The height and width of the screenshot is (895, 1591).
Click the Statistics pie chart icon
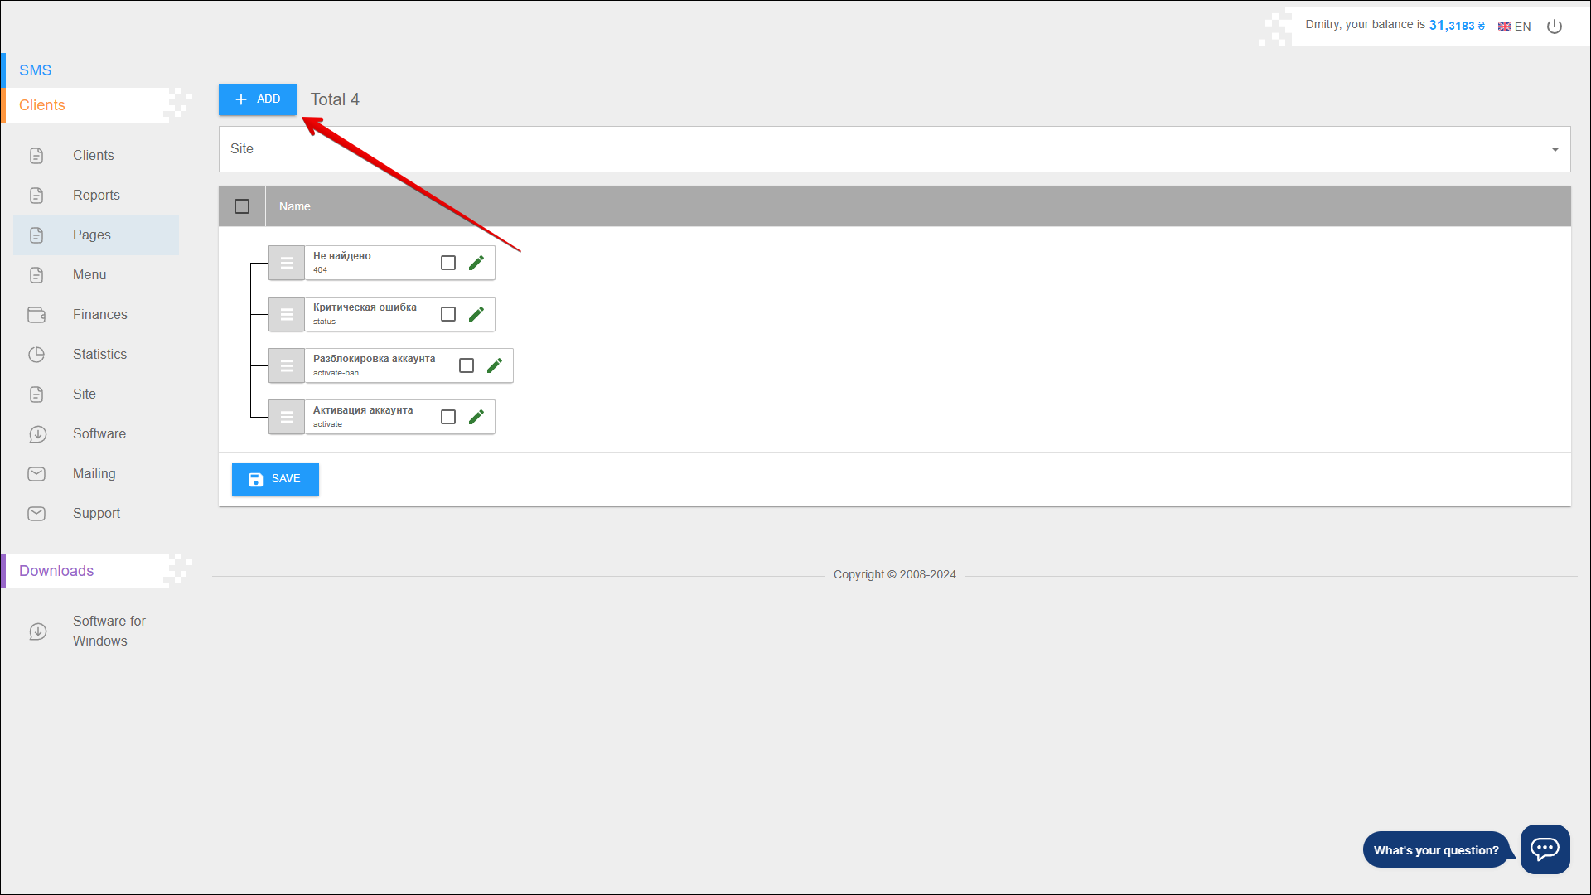tap(36, 355)
